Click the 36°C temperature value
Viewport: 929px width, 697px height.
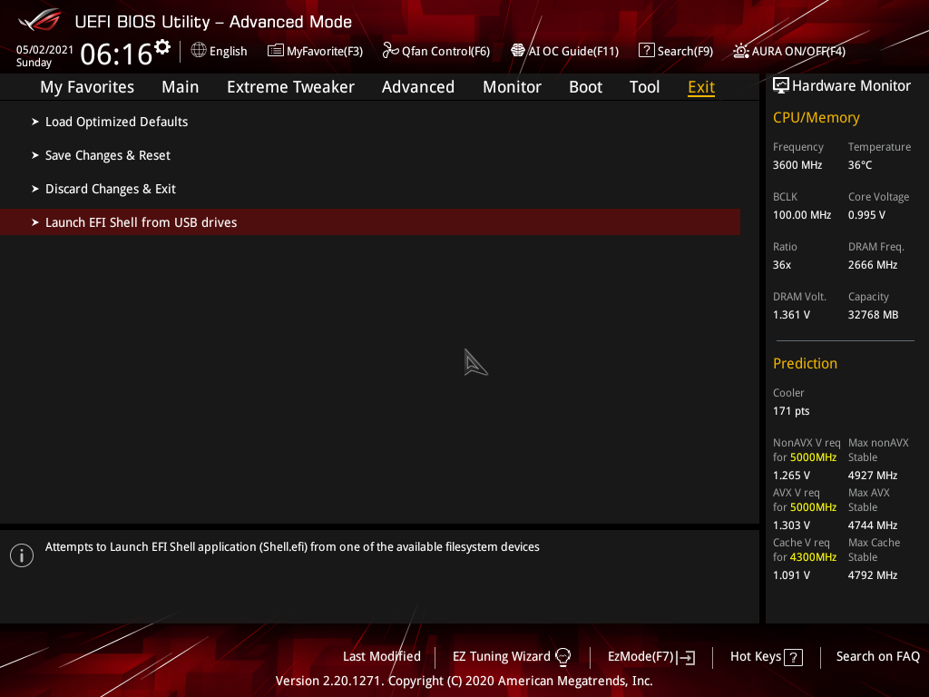click(860, 165)
